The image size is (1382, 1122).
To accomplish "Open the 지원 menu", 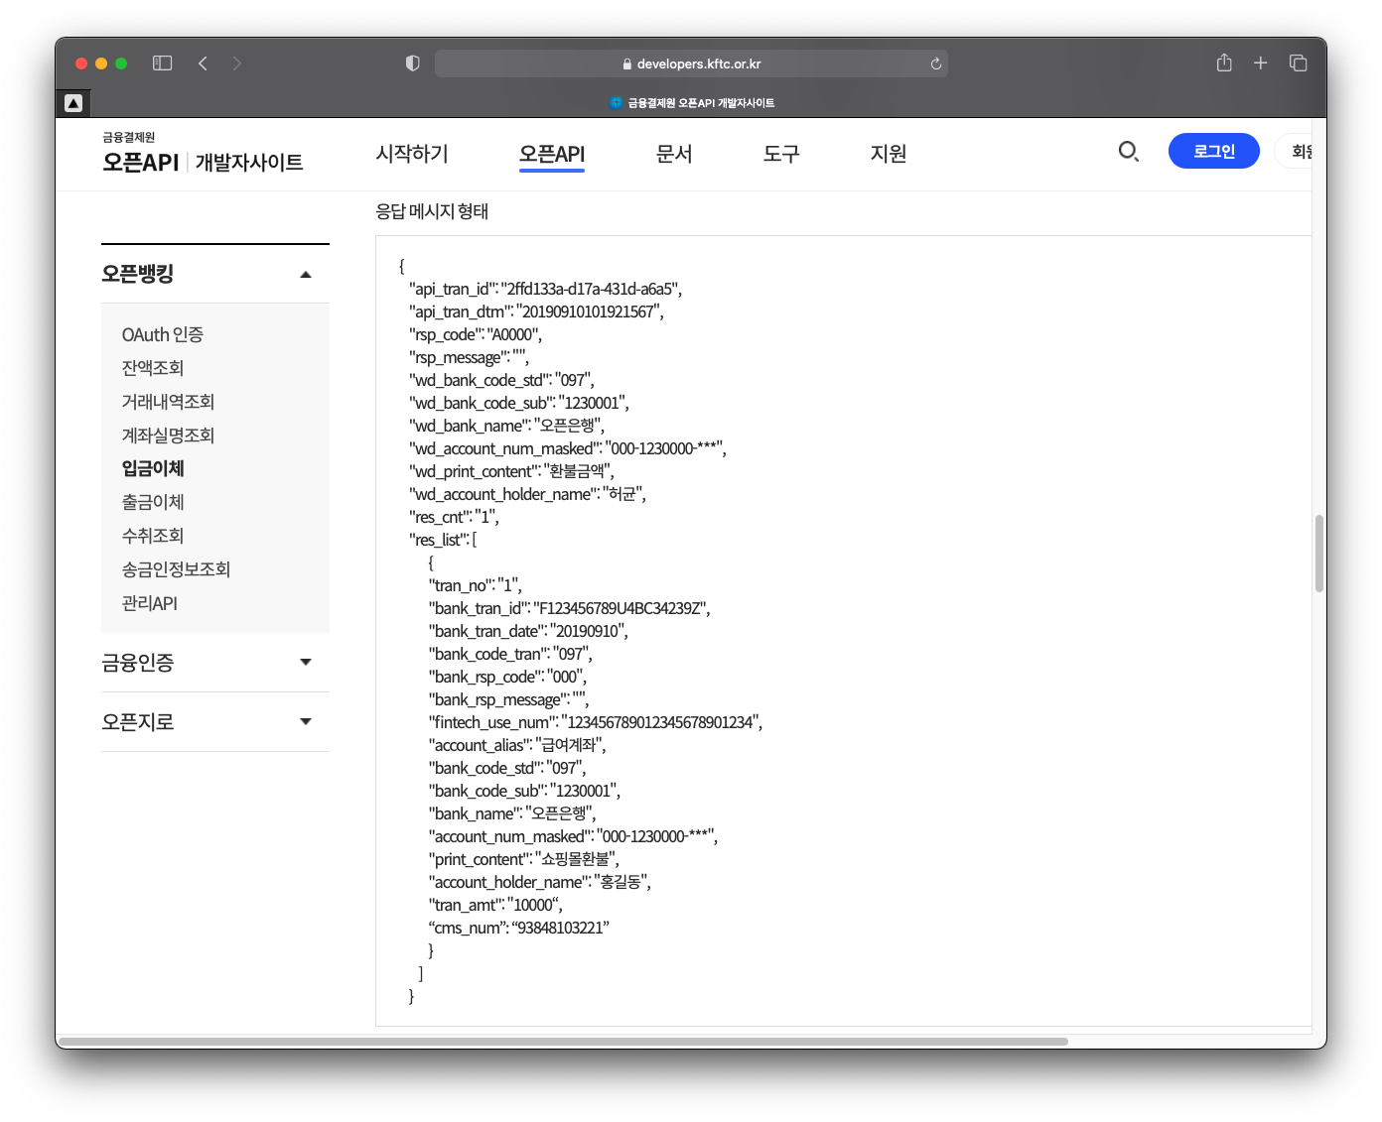I will pyautogui.click(x=889, y=154).
